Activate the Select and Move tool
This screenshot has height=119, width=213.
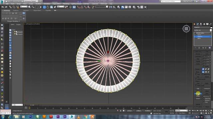(x=44, y=7)
